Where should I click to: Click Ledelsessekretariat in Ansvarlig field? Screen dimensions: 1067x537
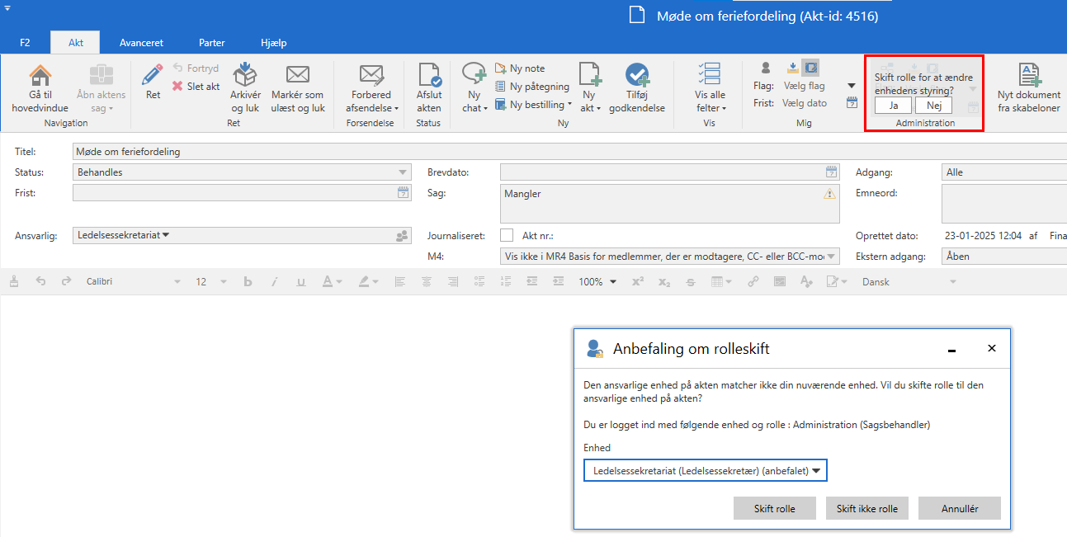click(123, 235)
